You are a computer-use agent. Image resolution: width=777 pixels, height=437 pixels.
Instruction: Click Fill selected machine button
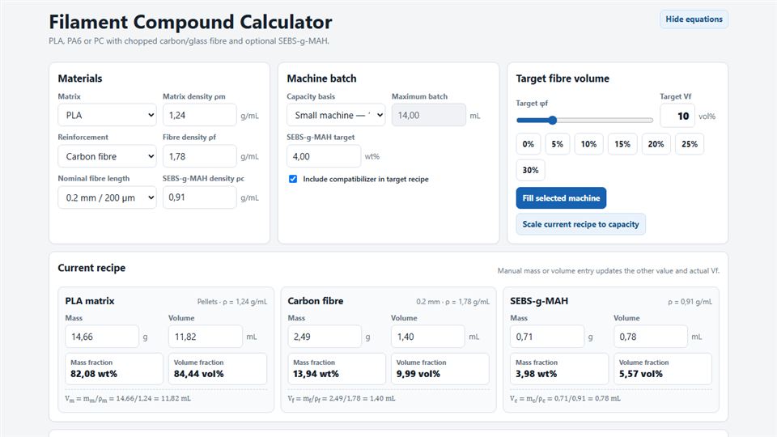(x=561, y=197)
